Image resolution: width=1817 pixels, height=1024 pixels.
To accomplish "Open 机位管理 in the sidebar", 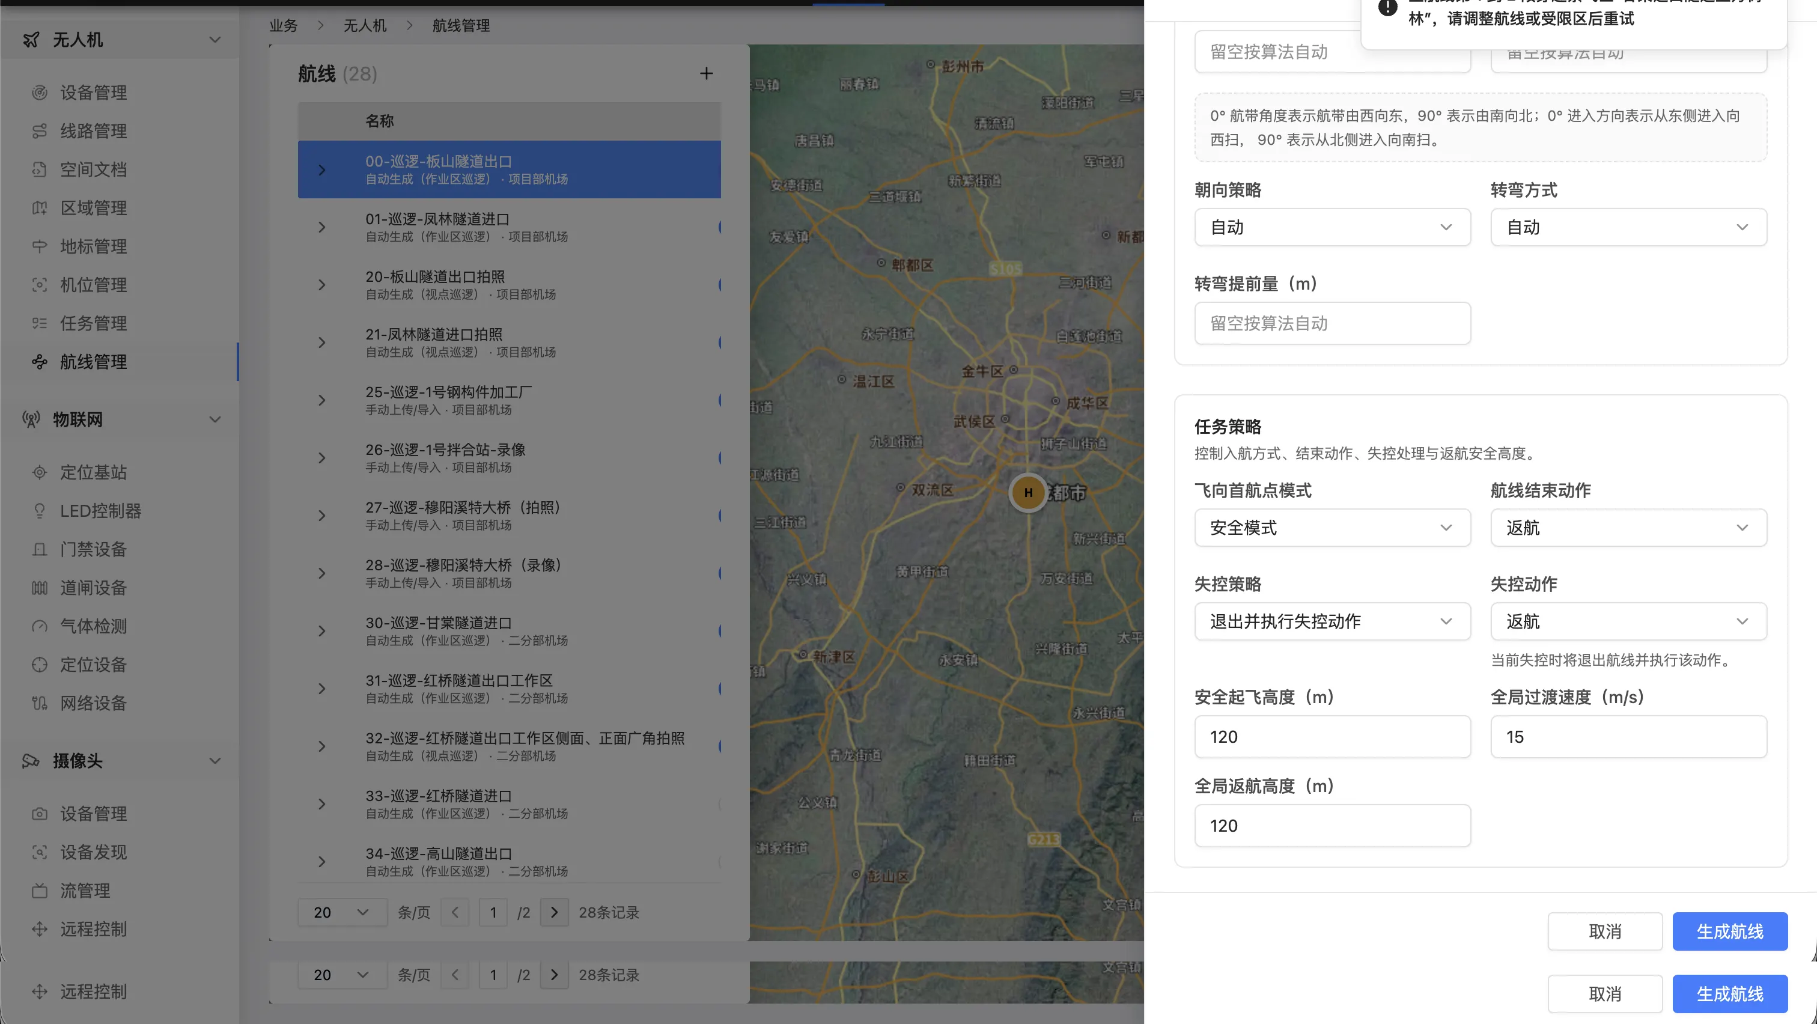I will (x=93, y=285).
